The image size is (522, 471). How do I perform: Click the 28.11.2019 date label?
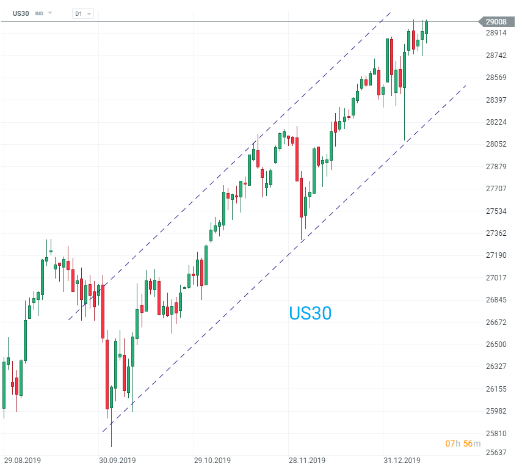tap(307, 461)
